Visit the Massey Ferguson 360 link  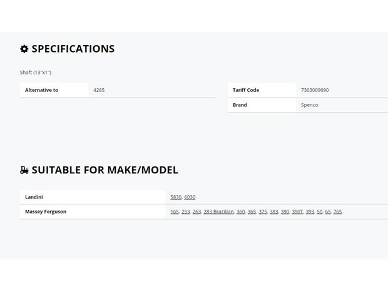tap(241, 212)
